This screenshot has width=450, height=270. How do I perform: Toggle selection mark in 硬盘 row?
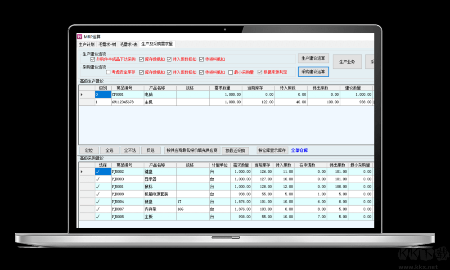[x=103, y=202]
